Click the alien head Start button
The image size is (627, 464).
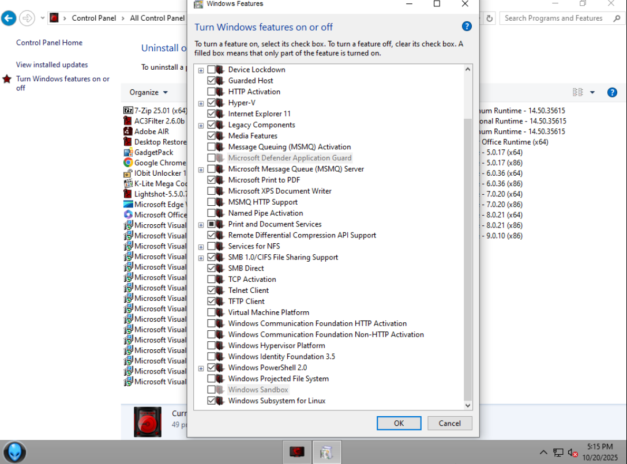pyautogui.click(x=15, y=452)
